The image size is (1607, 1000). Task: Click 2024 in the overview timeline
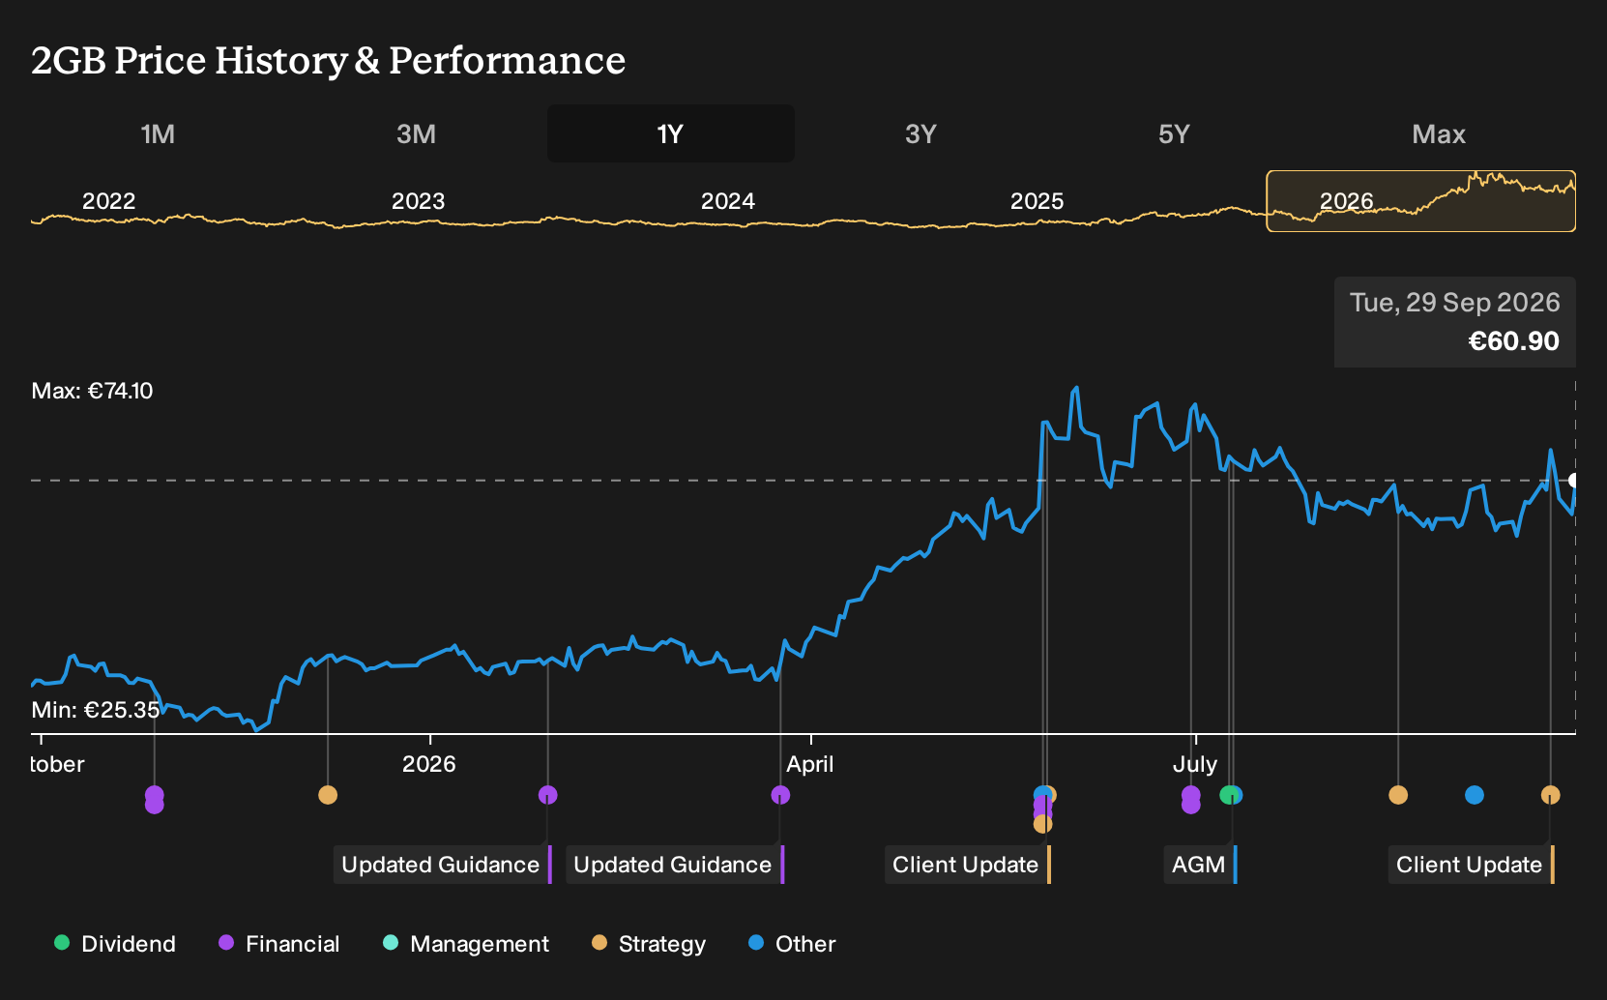point(727,201)
